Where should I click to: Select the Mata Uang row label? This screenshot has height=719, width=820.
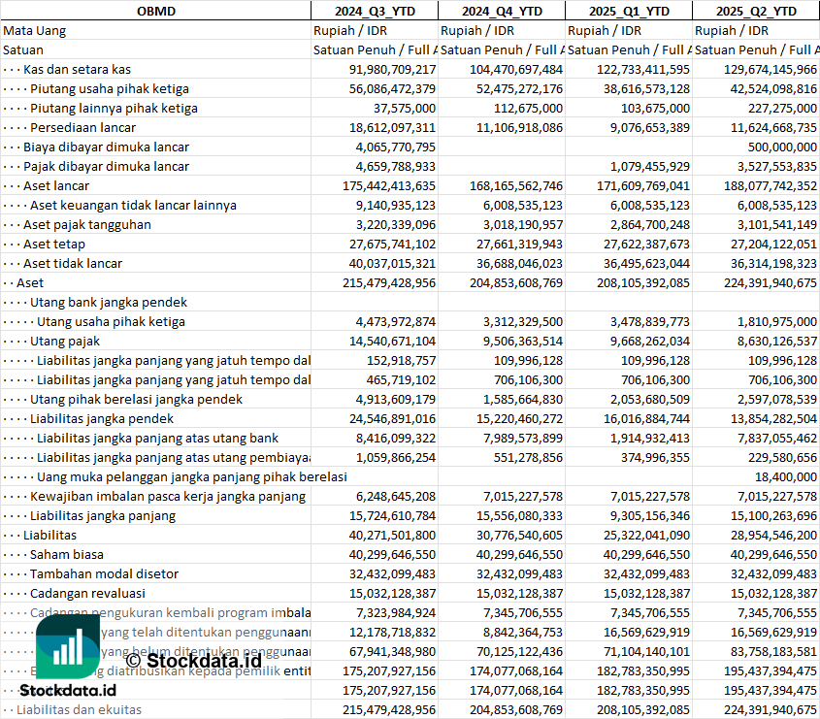point(35,30)
